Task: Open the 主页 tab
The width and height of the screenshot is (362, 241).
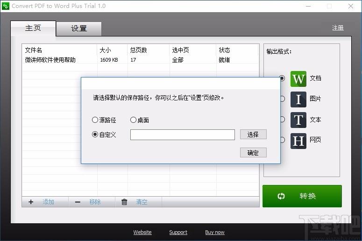Action: click(x=33, y=28)
